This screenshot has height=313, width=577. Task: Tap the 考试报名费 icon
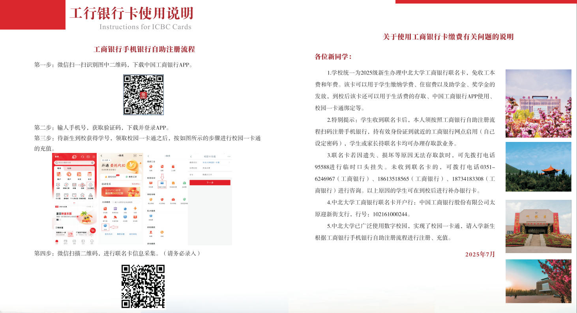[173, 183]
